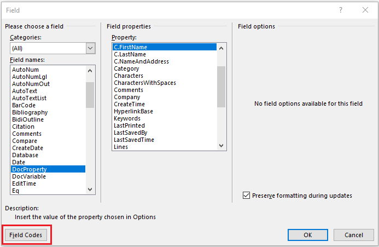Select the Bibliography field name
This screenshot has width=379, height=247.
48,112
